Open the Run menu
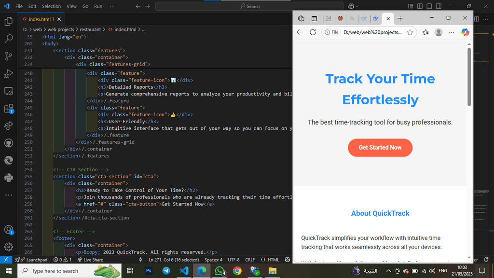The width and height of the screenshot is (494, 278). [98, 6]
